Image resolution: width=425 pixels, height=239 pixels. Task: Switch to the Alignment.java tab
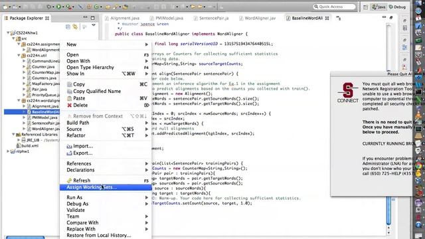click(x=122, y=18)
